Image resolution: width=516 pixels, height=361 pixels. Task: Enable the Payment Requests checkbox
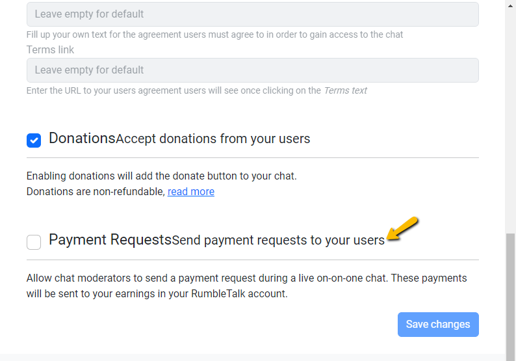[34, 243]
